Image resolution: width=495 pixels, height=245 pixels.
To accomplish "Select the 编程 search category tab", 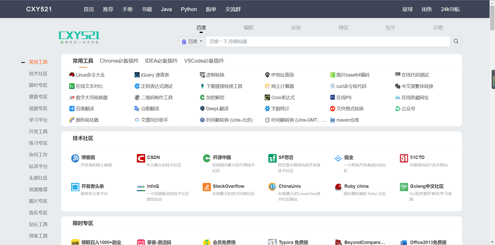I will click(x=249, y=28).
